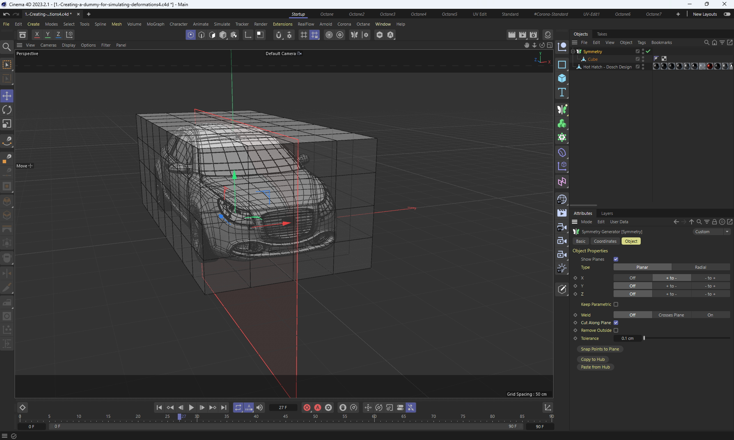This screenshot has height=440, width=734.
Task: Adjust the Tolerance slider
Action: point(644,338)
